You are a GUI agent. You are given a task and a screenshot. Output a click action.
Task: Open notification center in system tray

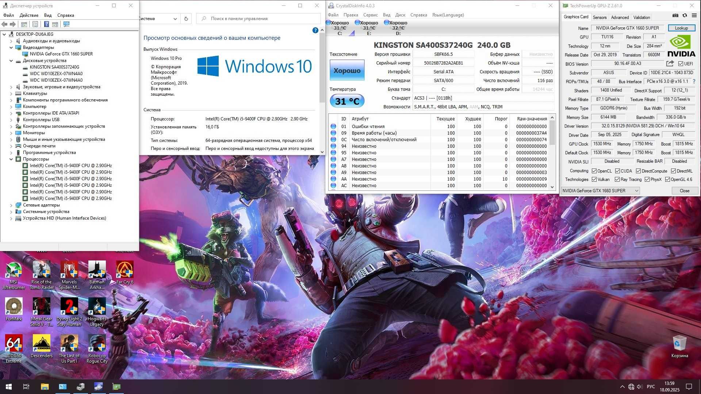pyautogui.click(x=689, y=386)
